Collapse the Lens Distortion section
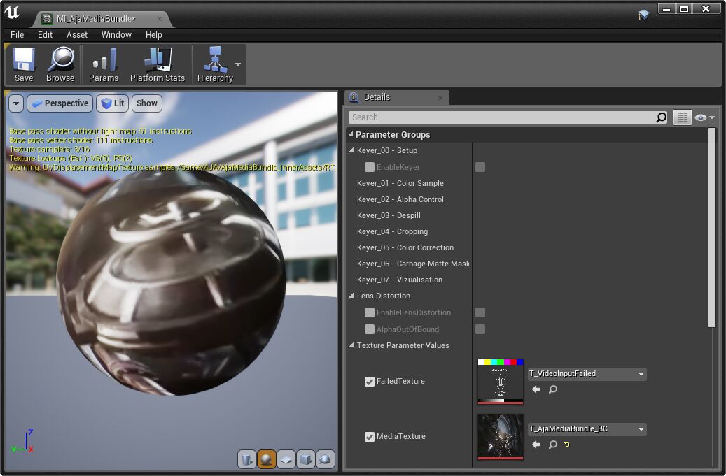The width and height of the screenshot is (726, 476). click(x=351, y=296)
